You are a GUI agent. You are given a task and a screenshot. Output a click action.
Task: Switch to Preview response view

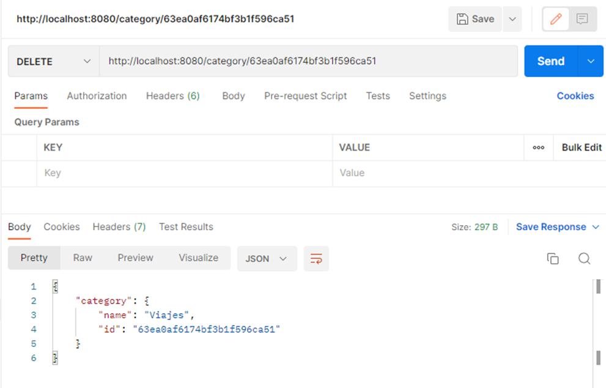point(135,258)
